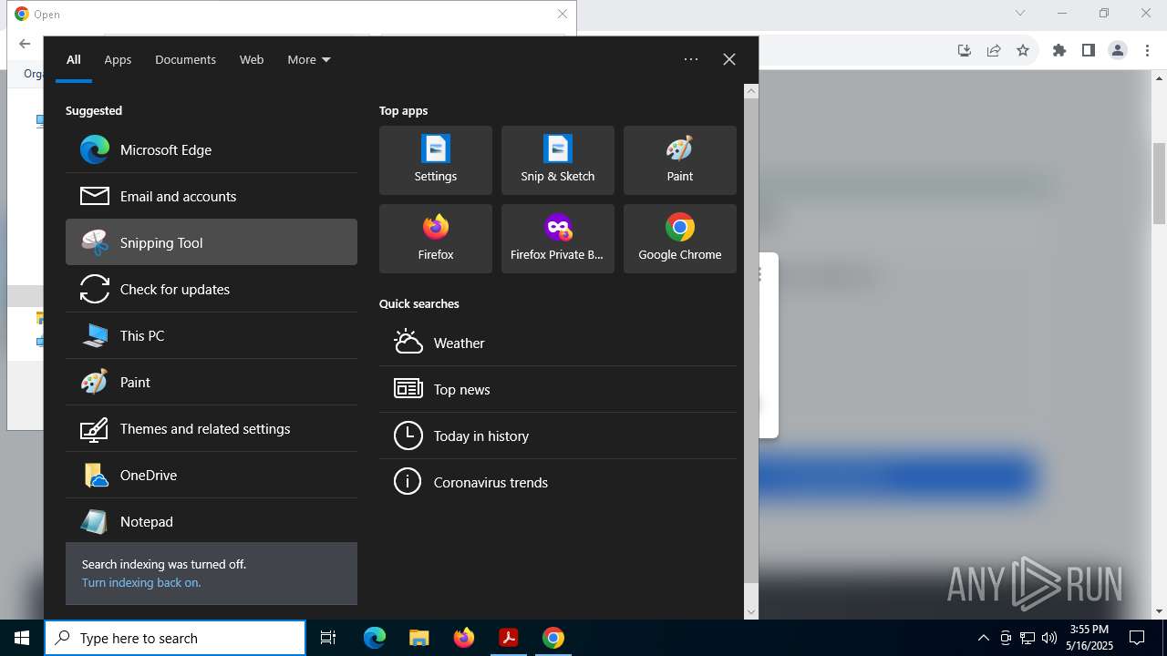The height and width of the screenshot is (656, 1167).
Task: Launch Snipping Tool from suggestions
Action: [x=212, y=242]
